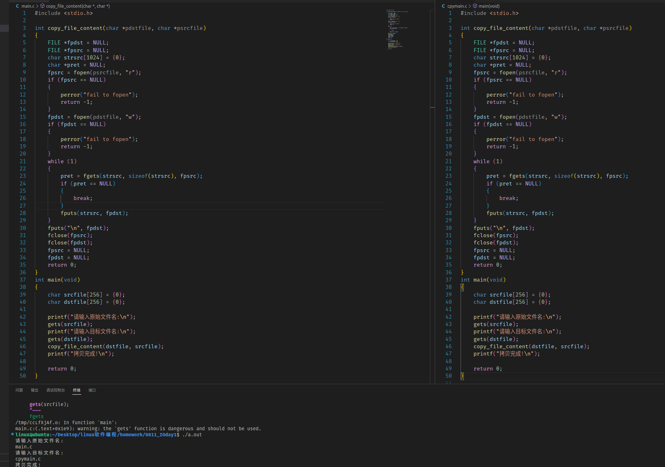Viewport: 665px width, 467px height.
Task: Click the overview ruler marker beside main.c minimap
Action: tap(432, 107)
